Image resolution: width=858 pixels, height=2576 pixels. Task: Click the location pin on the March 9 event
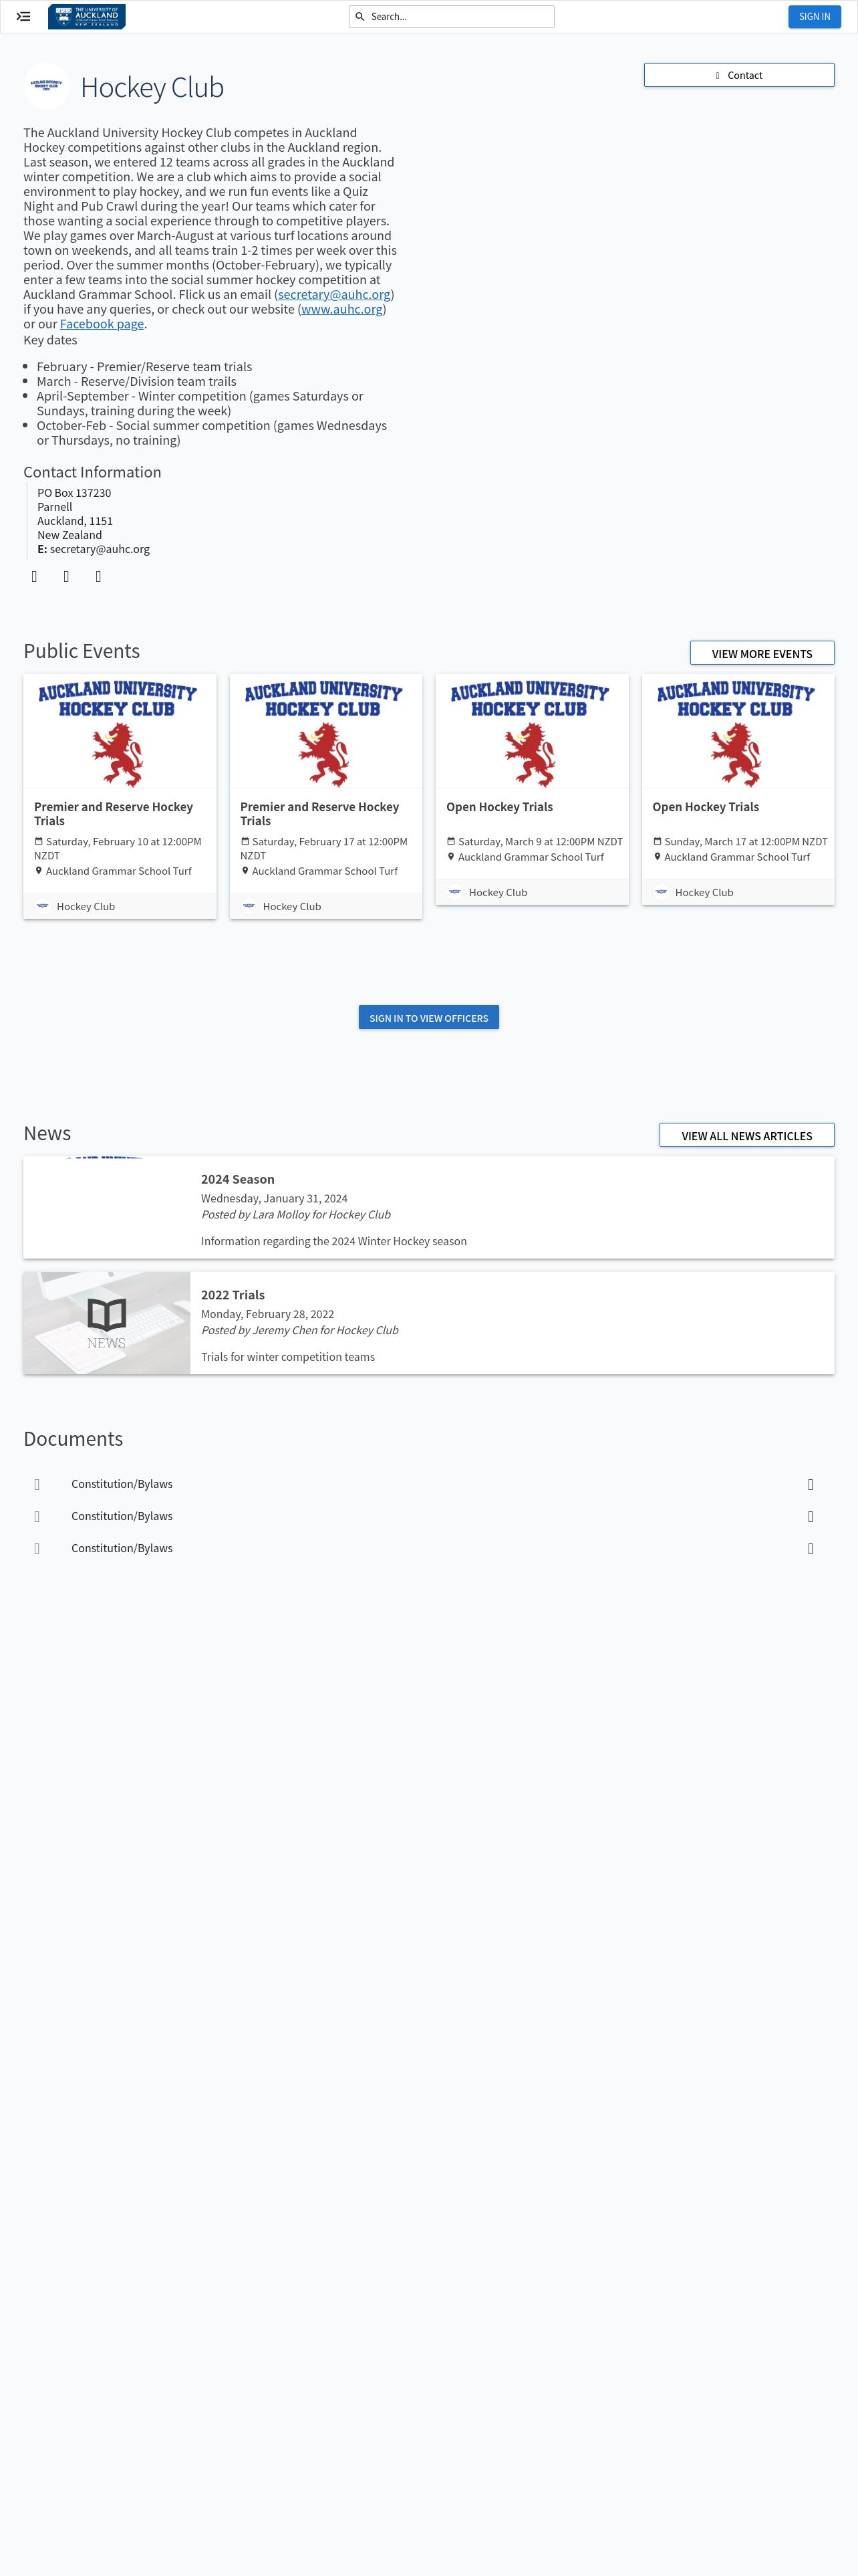pyautogui.click(x=450, y=857)
